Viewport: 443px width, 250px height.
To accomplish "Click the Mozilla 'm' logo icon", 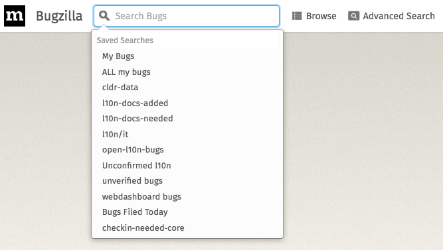I will click(x=15, y=16).
